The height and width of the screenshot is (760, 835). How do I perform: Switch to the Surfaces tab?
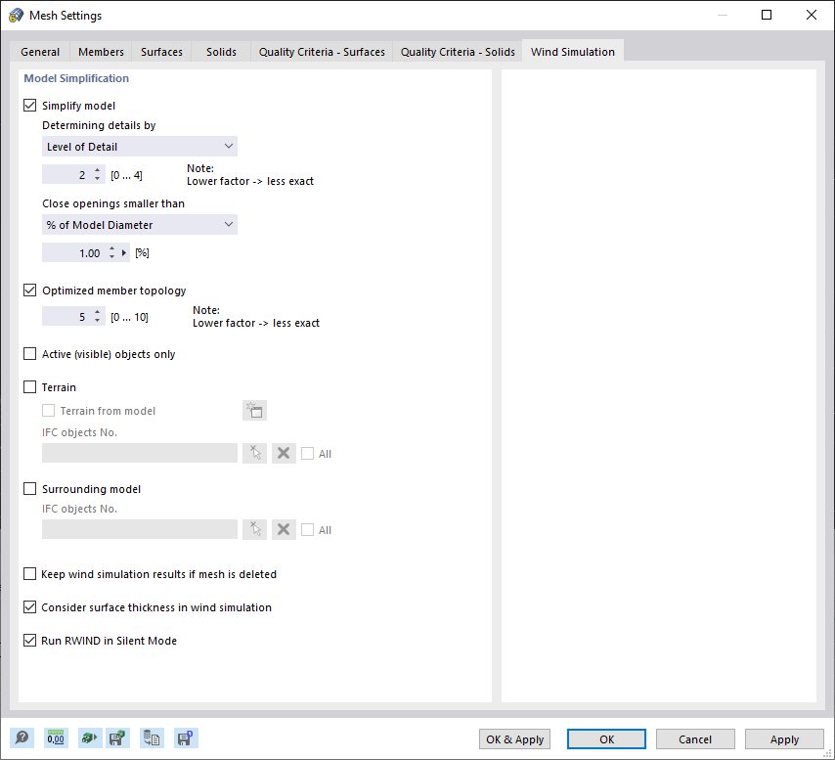click(x=161, y=52)
